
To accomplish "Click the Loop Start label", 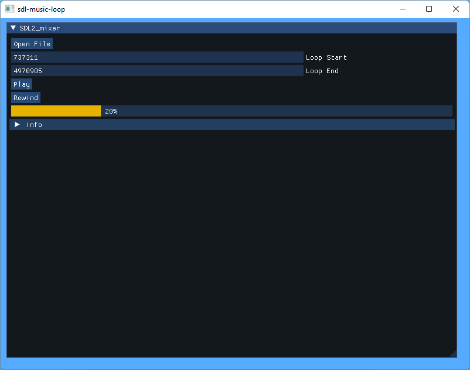I will [x=326, y=57].
